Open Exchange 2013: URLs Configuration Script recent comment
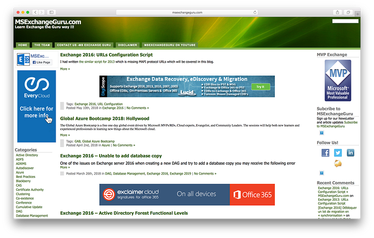374x238 pixels. [333, 201]
